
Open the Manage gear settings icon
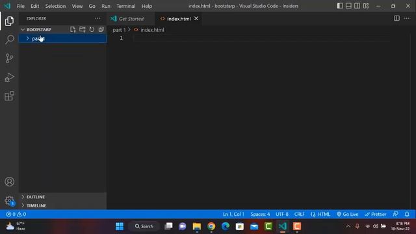coord(9,201)
